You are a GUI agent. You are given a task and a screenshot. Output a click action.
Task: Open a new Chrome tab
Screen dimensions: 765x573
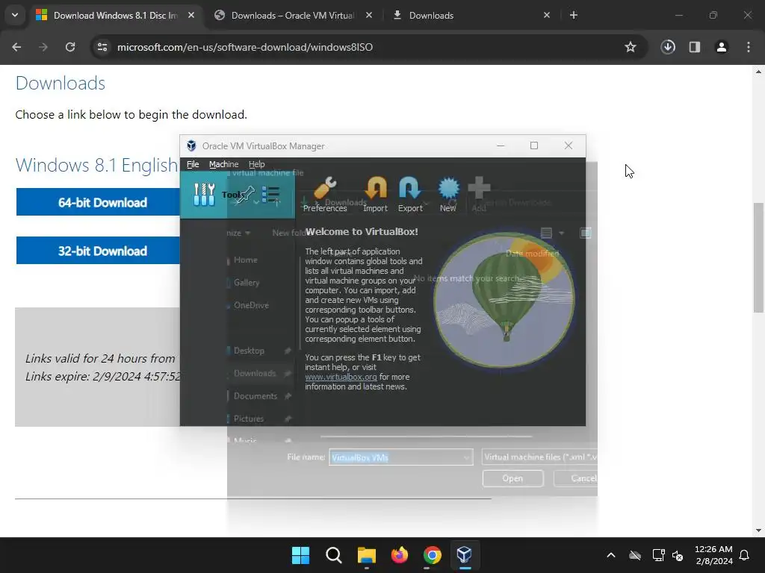click(x=574, y=15)
